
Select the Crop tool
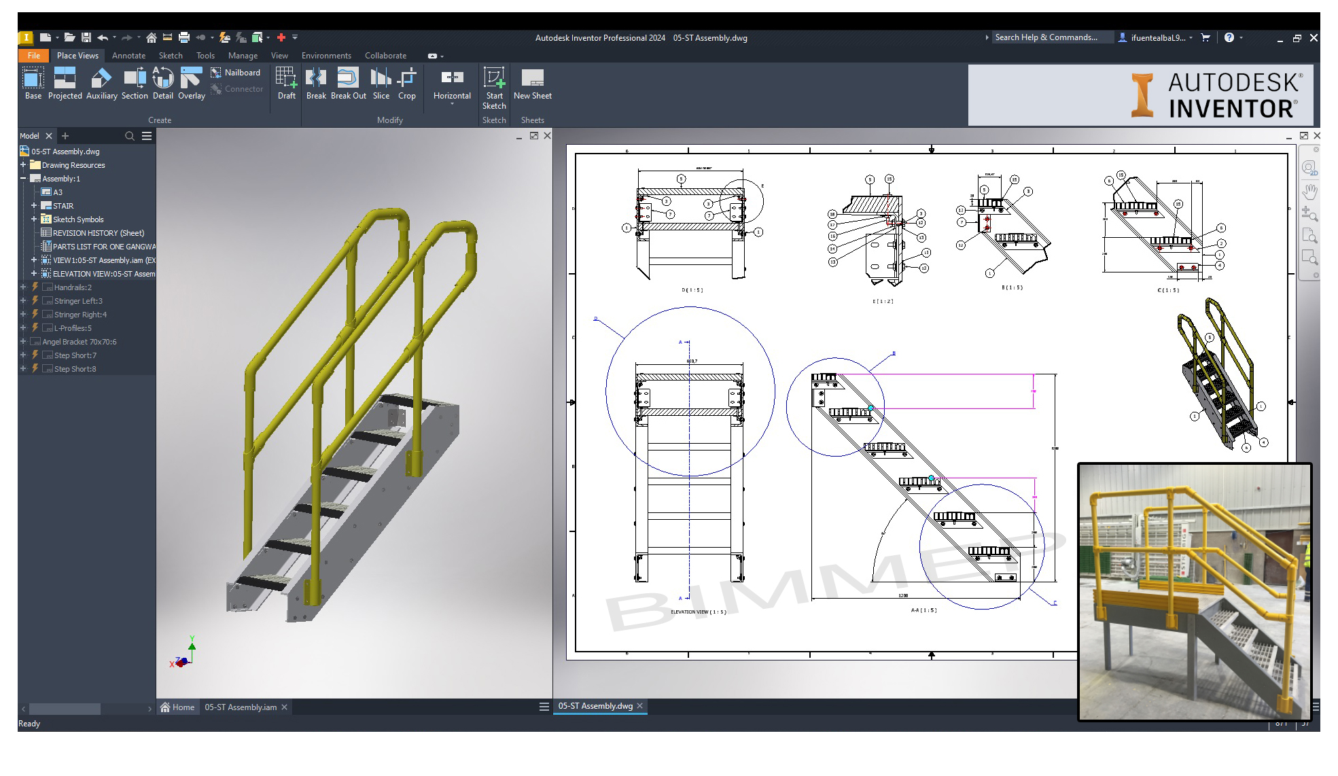click(406, 84)
